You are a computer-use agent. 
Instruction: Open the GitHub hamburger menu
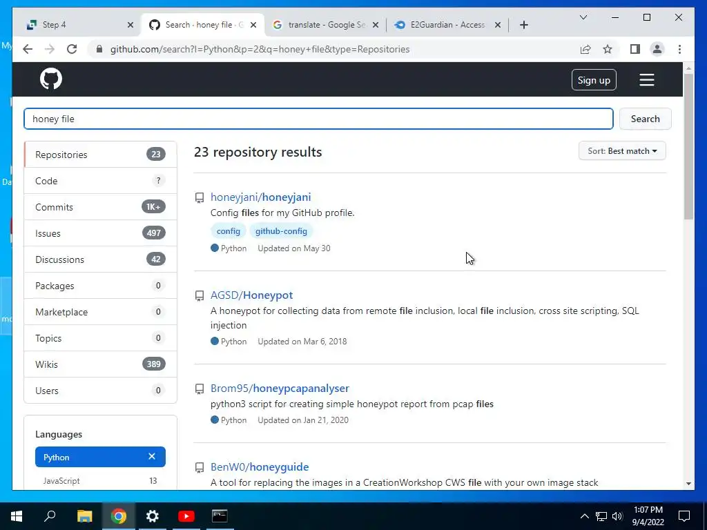[x=646, y=80]
